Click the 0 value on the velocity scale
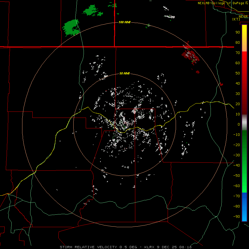Image resolution: width=249 pixels, height=249 pixels. (x=239, y=124)
